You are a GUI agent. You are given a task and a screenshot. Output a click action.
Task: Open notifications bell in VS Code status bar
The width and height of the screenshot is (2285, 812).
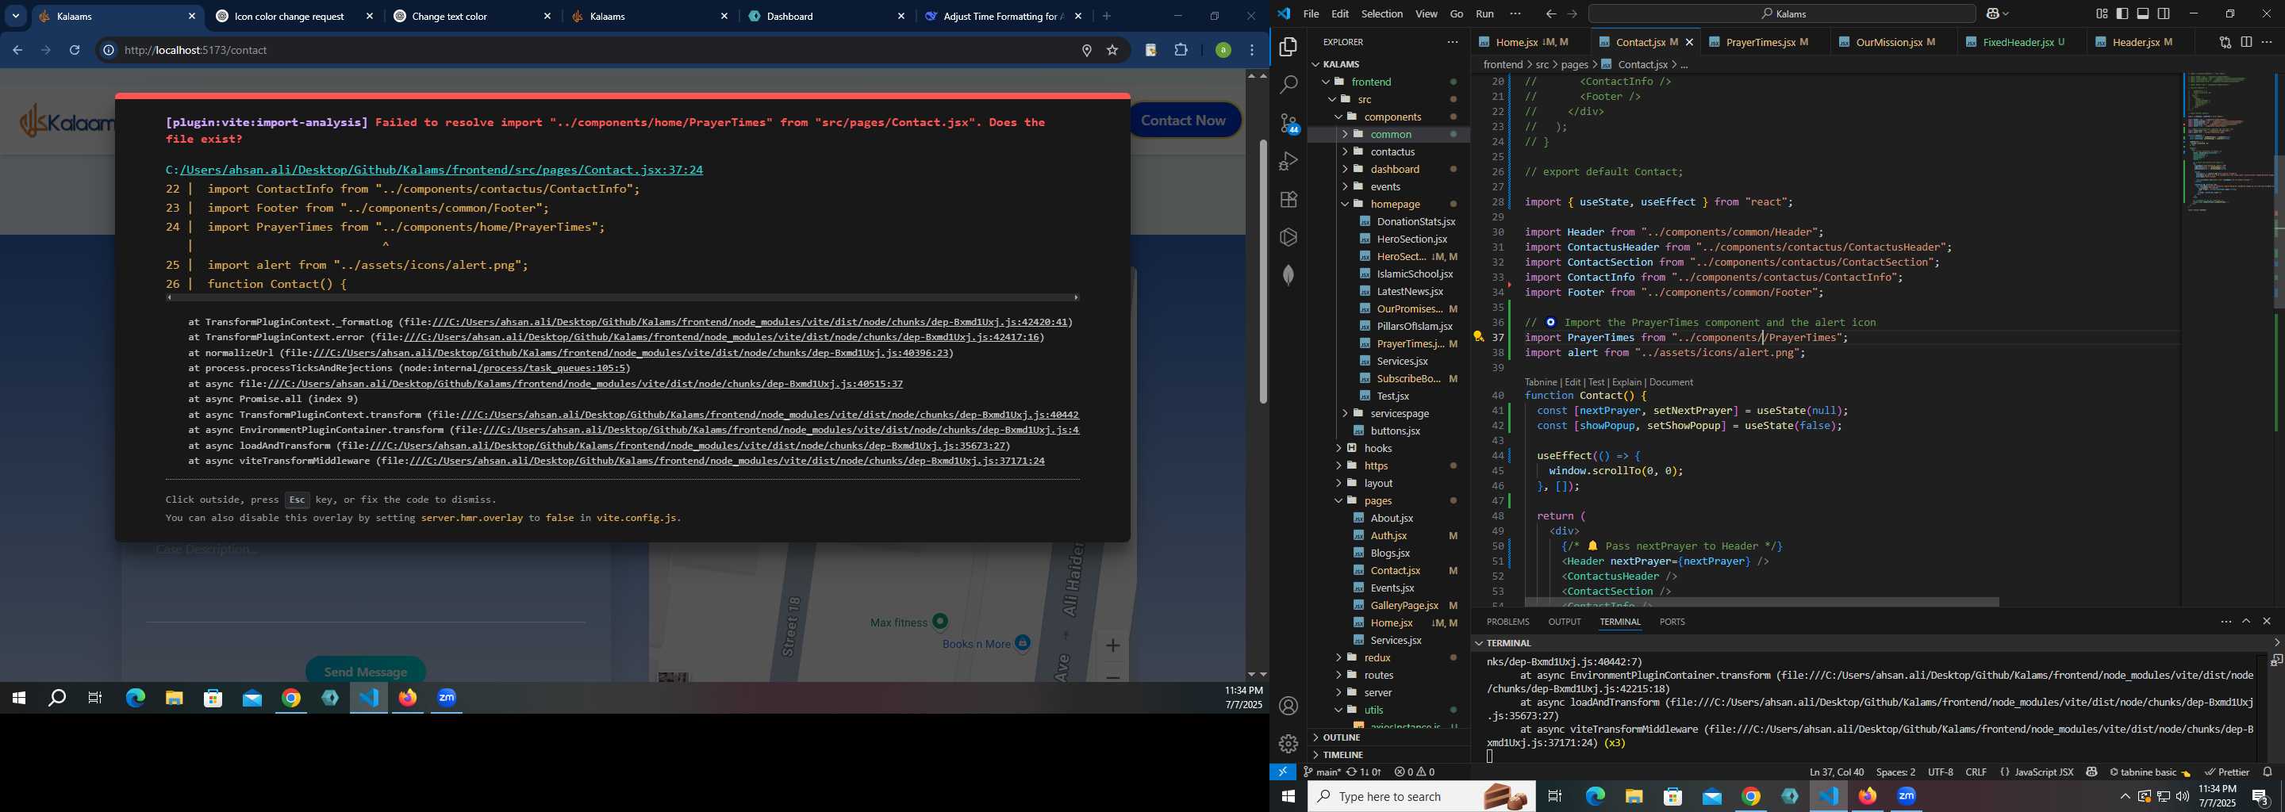point(2268,772)
